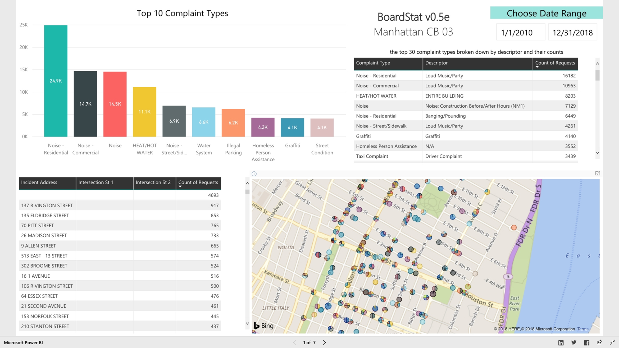Select 9 ALLEN STREET row

(x=120, y=246)
